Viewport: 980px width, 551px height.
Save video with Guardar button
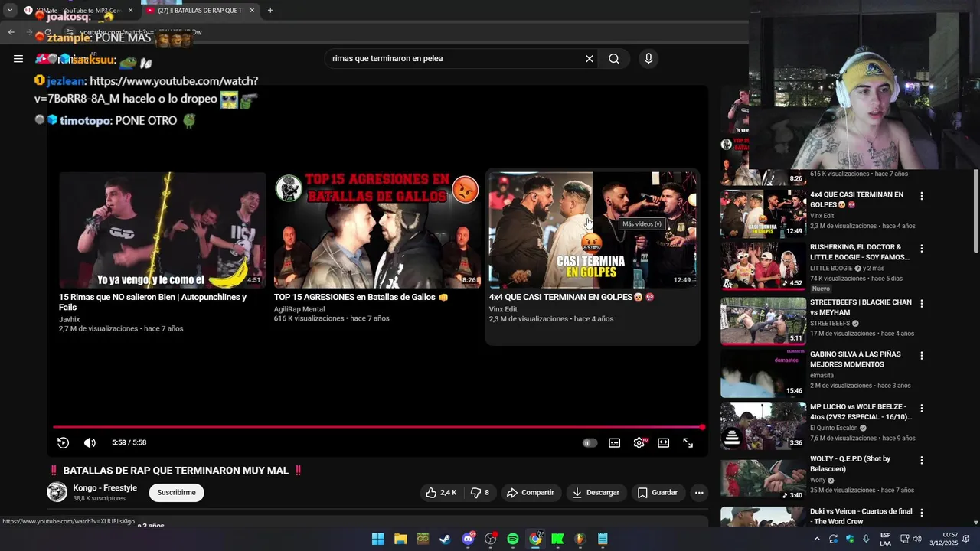[658, 493]
